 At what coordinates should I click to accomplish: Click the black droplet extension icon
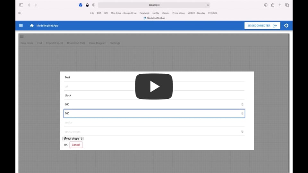pyautogui.click(x=87, y=5)
